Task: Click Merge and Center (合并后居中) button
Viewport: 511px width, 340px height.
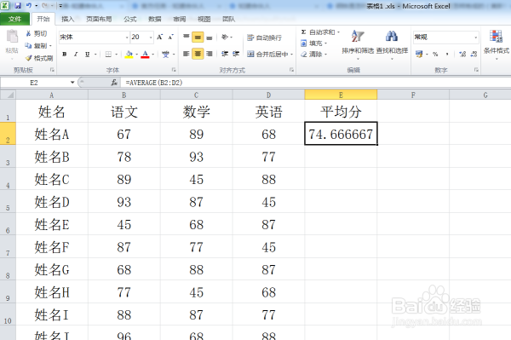Action: [x=267, y=55]
